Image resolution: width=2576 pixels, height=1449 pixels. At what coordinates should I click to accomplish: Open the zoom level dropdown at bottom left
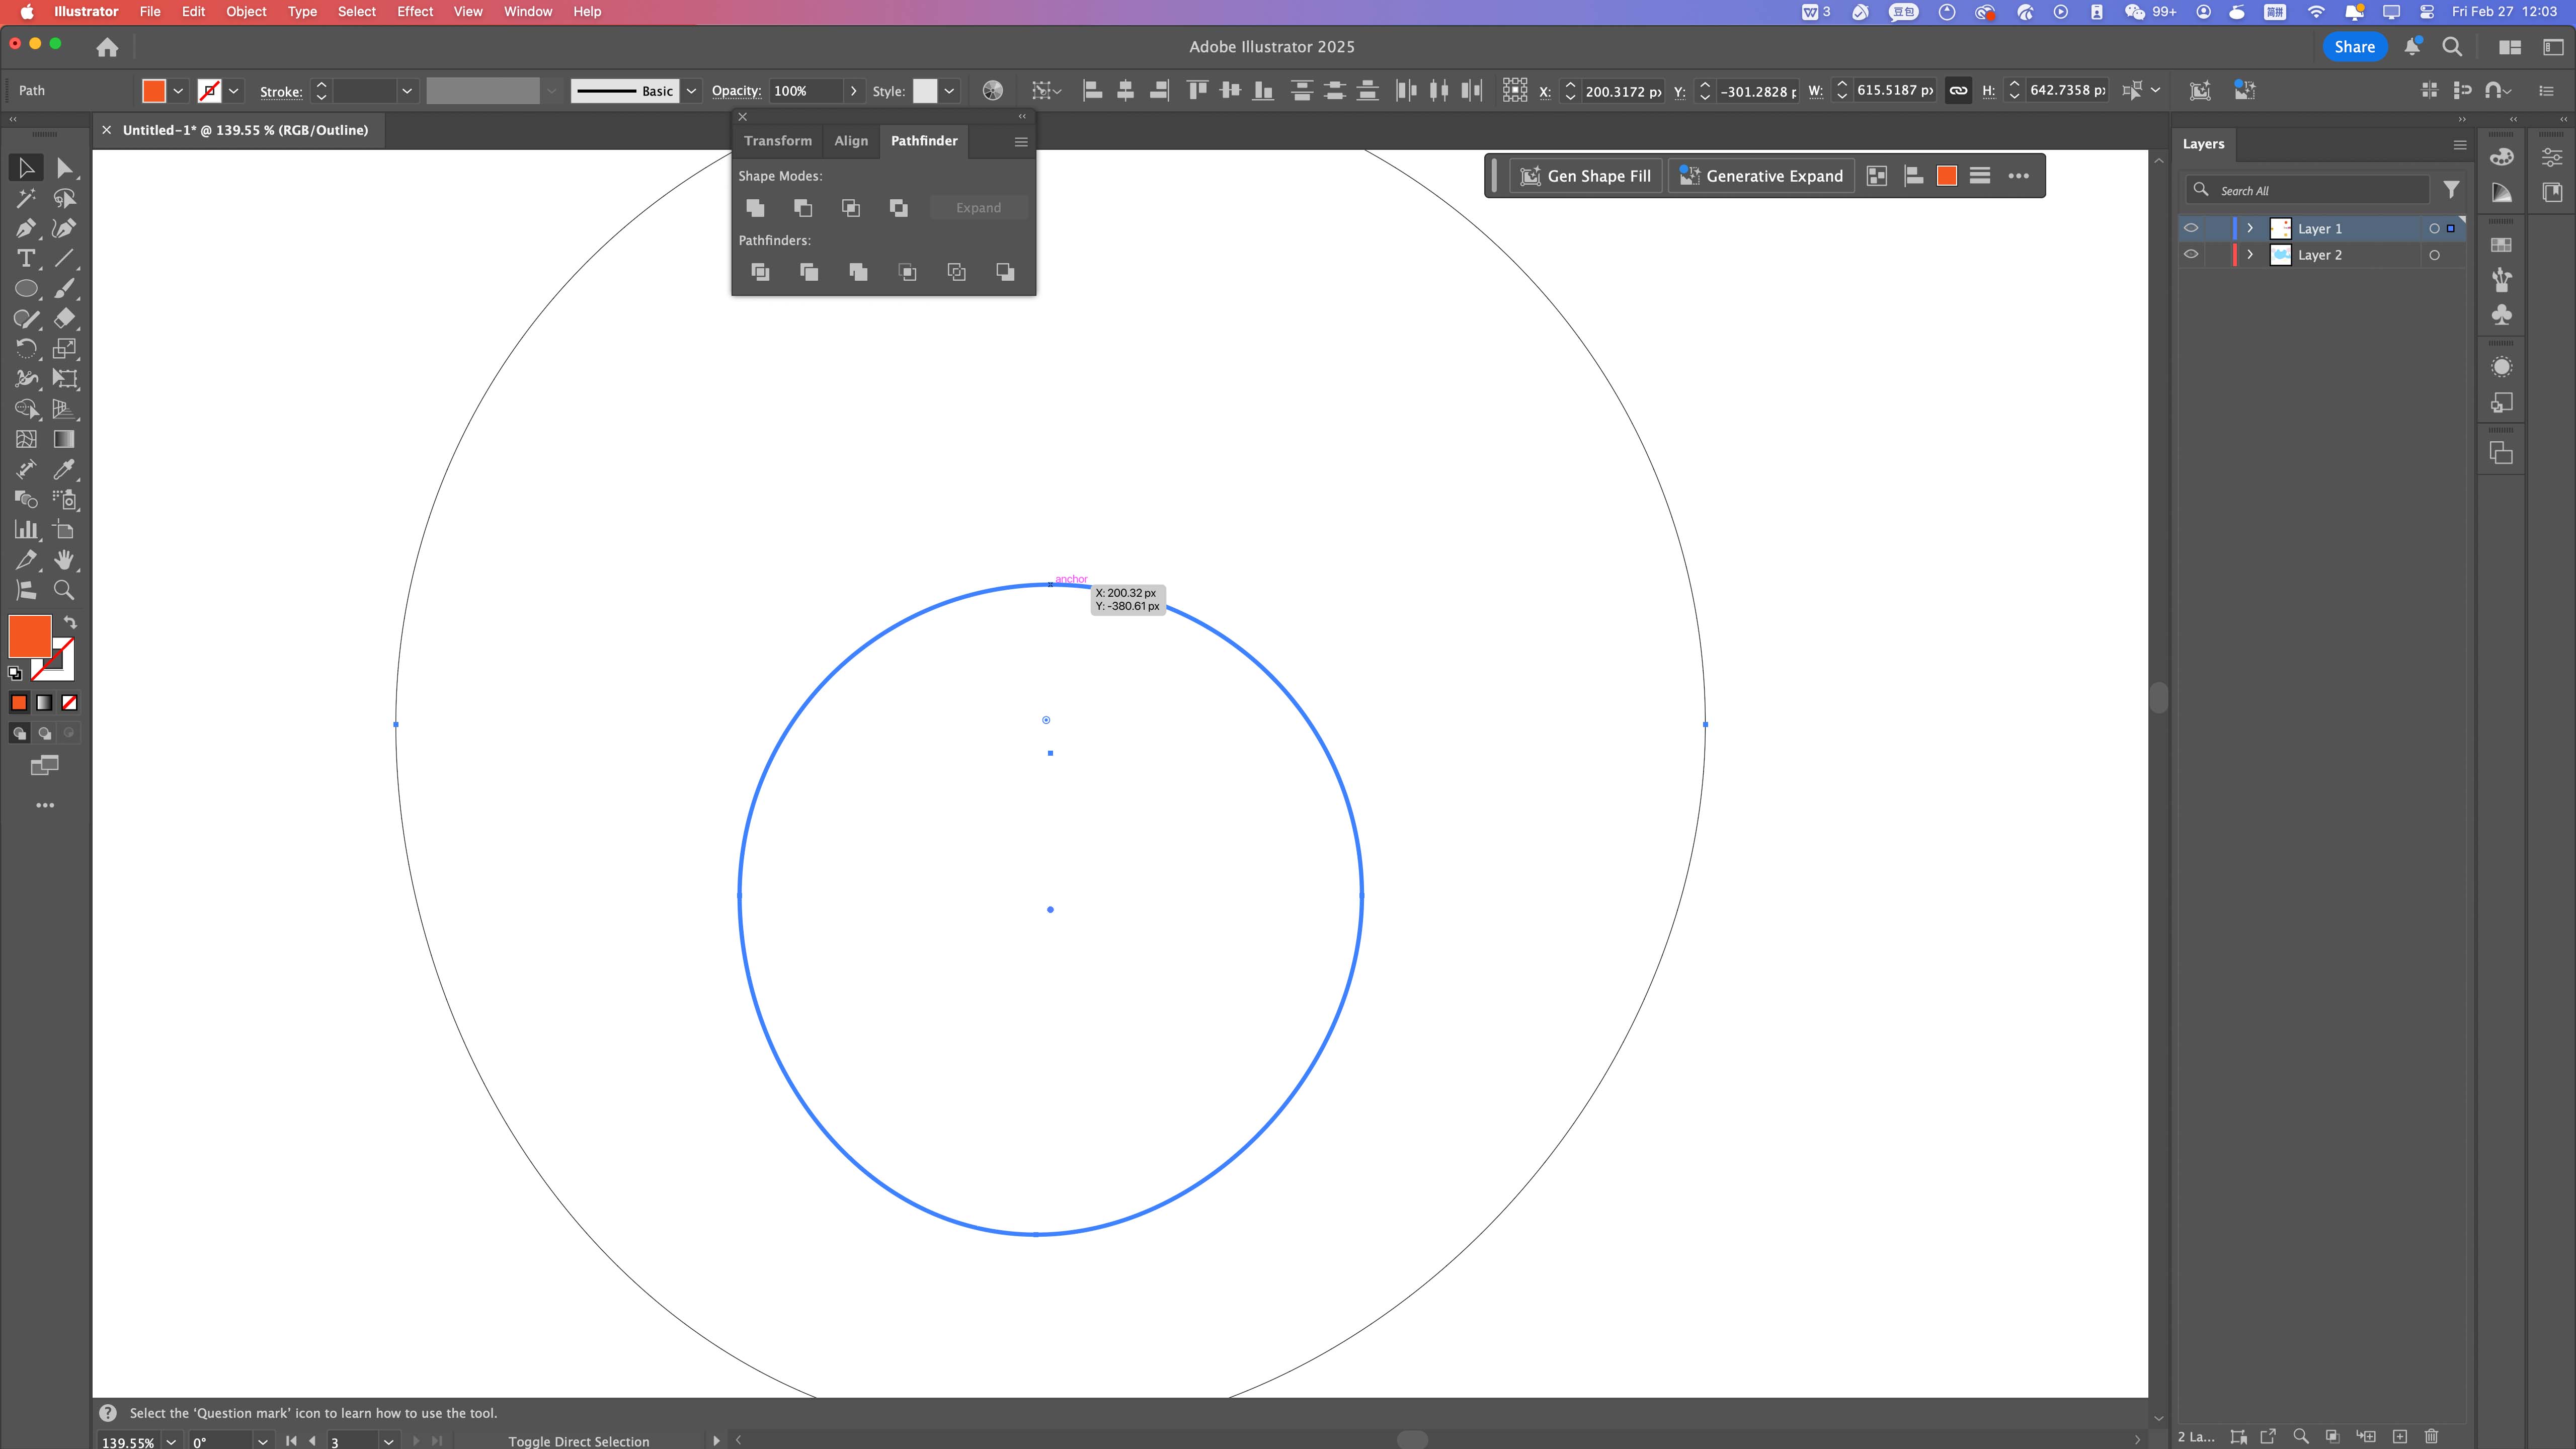tap(170, 1442)
